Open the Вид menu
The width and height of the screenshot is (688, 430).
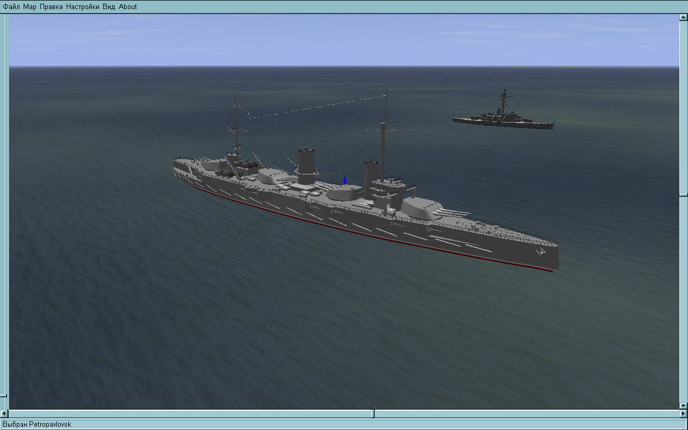[109, 6]
